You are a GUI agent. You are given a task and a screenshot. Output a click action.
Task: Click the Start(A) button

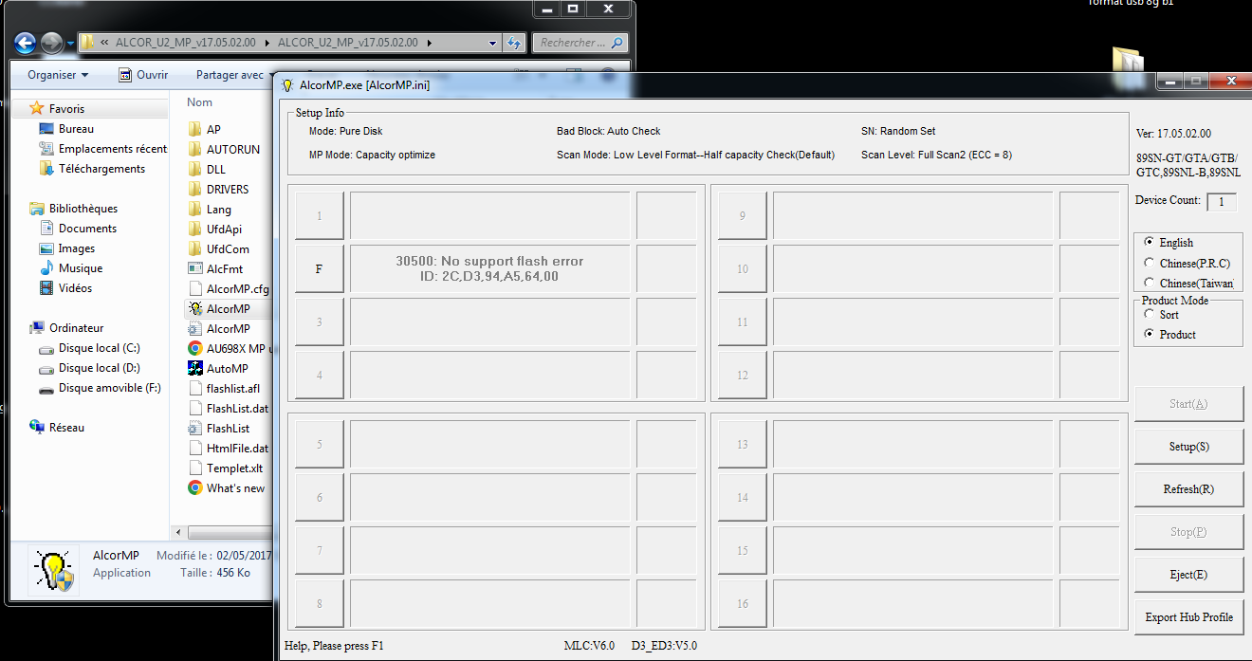click(x=1188, y=404)
